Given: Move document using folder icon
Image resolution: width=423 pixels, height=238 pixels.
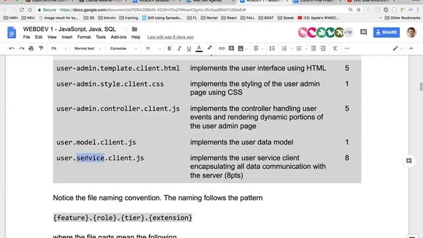Looking at the screenshot, I should pyautogui.click(x=135, y=29).
